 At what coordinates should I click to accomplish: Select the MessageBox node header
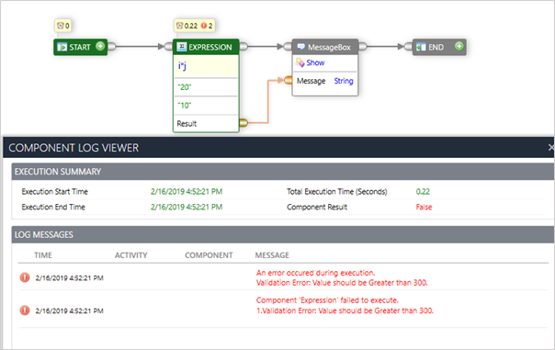point(325,47)
